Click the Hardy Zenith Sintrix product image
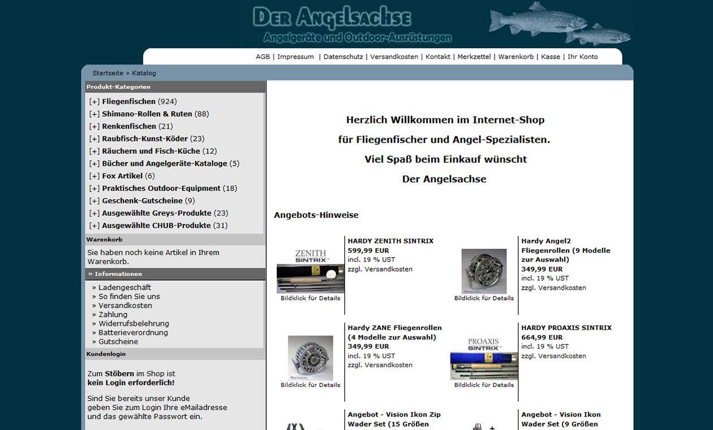The height and width of the screenshot is (430, 713). (310, 270)
